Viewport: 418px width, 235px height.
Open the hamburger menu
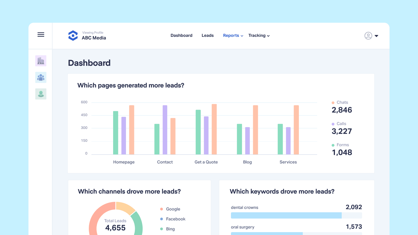click(x=41, y=34)
